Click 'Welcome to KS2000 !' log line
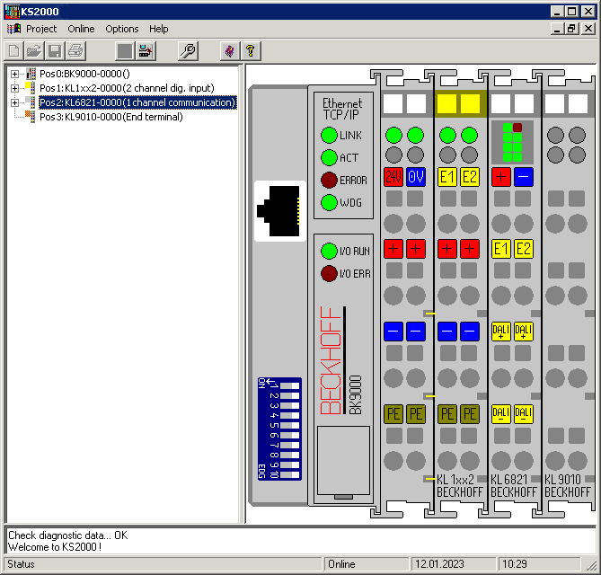The image size is (601, 575). [55, 546]
